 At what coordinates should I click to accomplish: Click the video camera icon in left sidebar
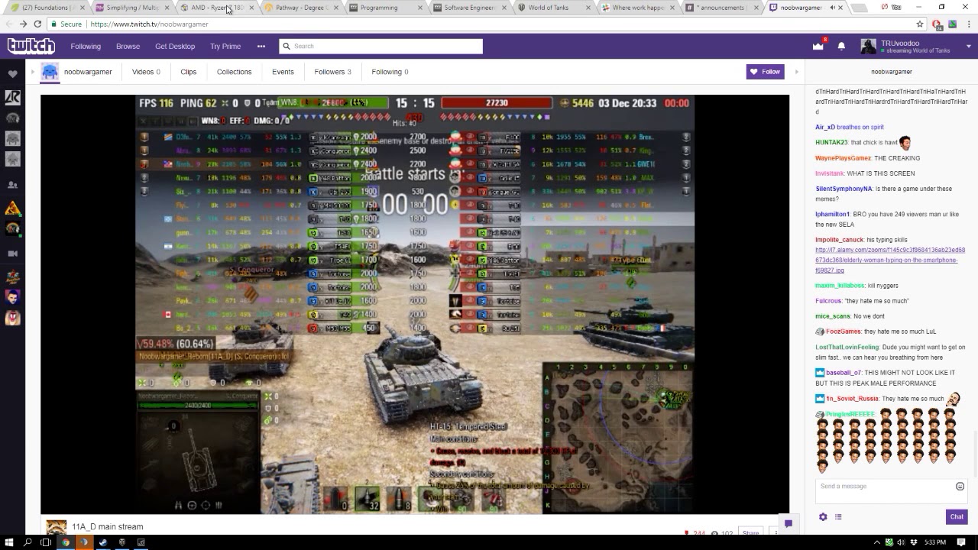point(12,253)
